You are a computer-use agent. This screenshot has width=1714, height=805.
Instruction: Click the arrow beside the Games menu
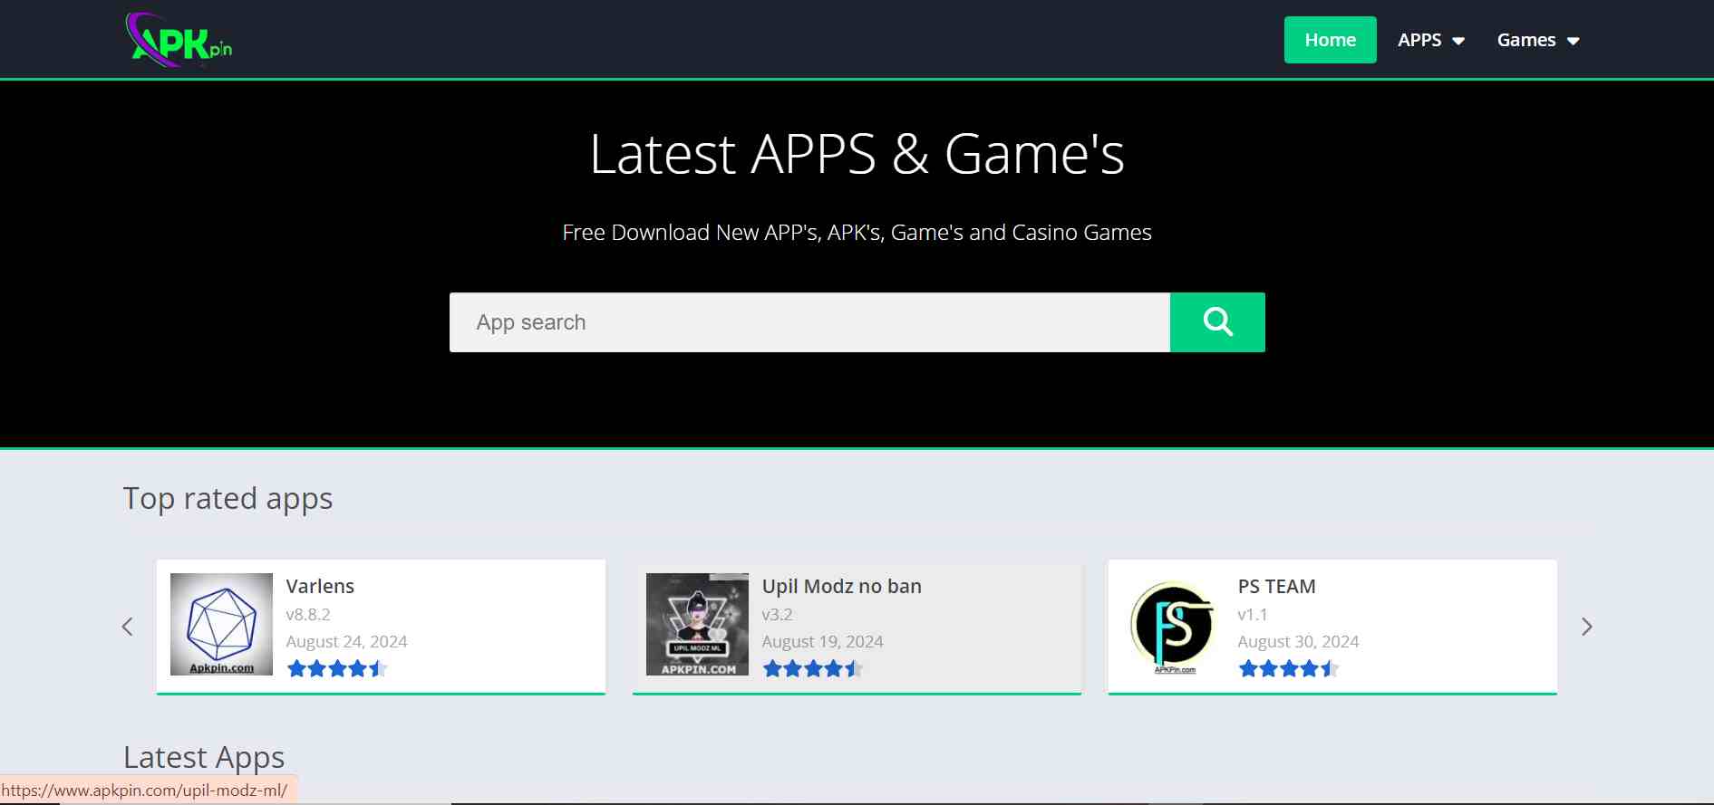click(1574, 41)
